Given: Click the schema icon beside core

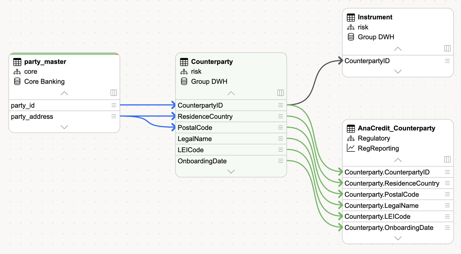Looking at the screenshot, I should 17,72.
